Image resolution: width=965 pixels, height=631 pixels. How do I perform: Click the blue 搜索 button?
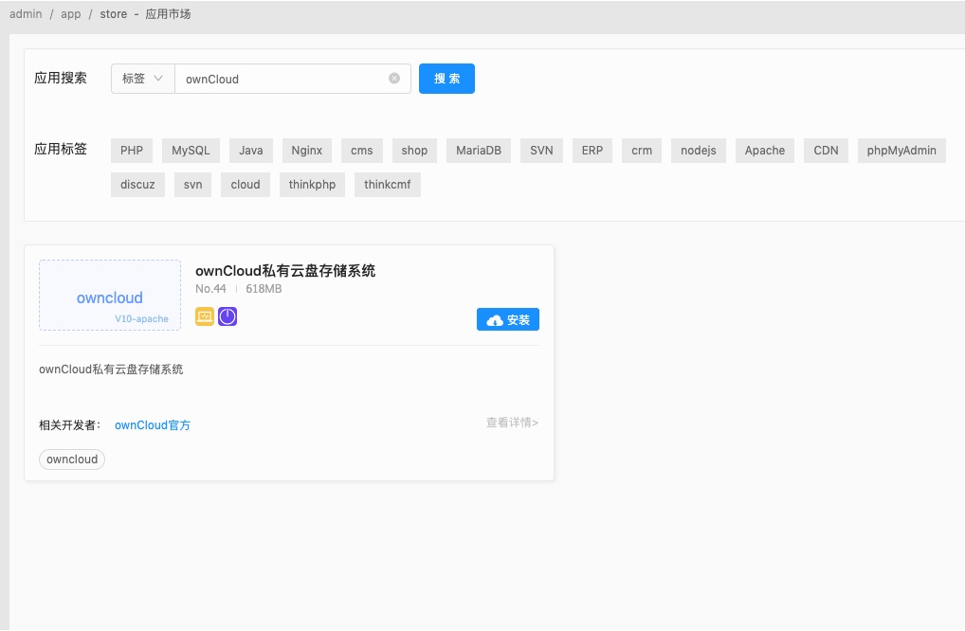click(446, 79)
